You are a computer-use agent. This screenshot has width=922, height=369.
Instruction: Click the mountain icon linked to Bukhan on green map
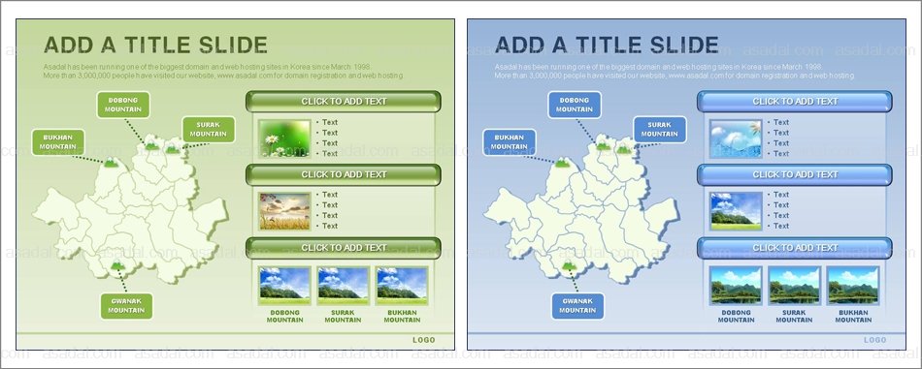pos(111,163)
